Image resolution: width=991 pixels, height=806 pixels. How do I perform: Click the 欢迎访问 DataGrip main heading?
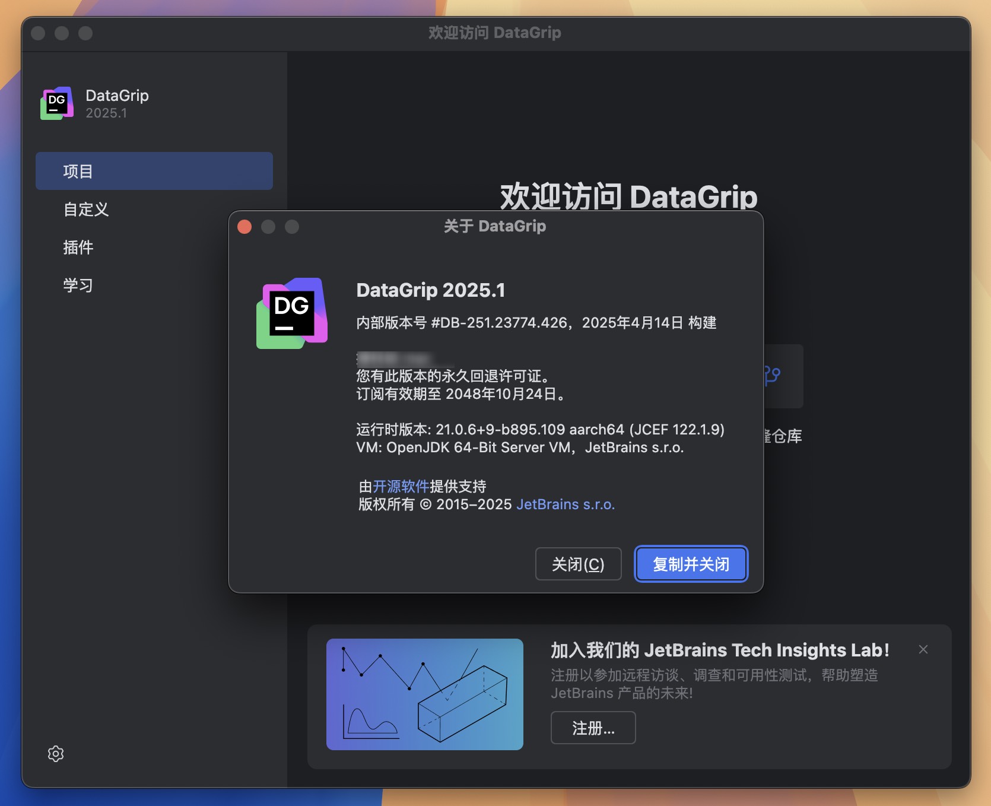coord(629,196)
